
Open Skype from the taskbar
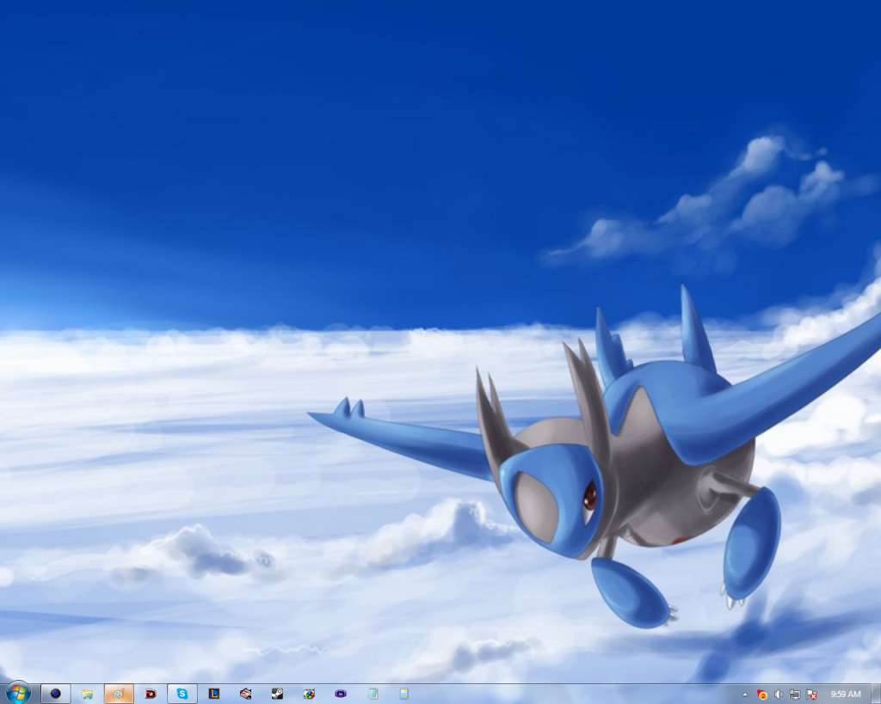[182, 694]
